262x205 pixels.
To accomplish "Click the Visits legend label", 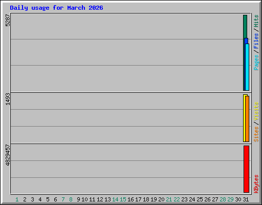I will (x=256, y=111).
